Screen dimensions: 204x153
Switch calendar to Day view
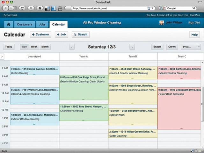coord(25,47)
